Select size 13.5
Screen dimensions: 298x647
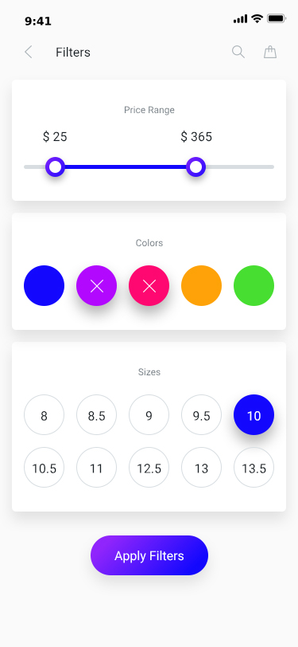254,468
